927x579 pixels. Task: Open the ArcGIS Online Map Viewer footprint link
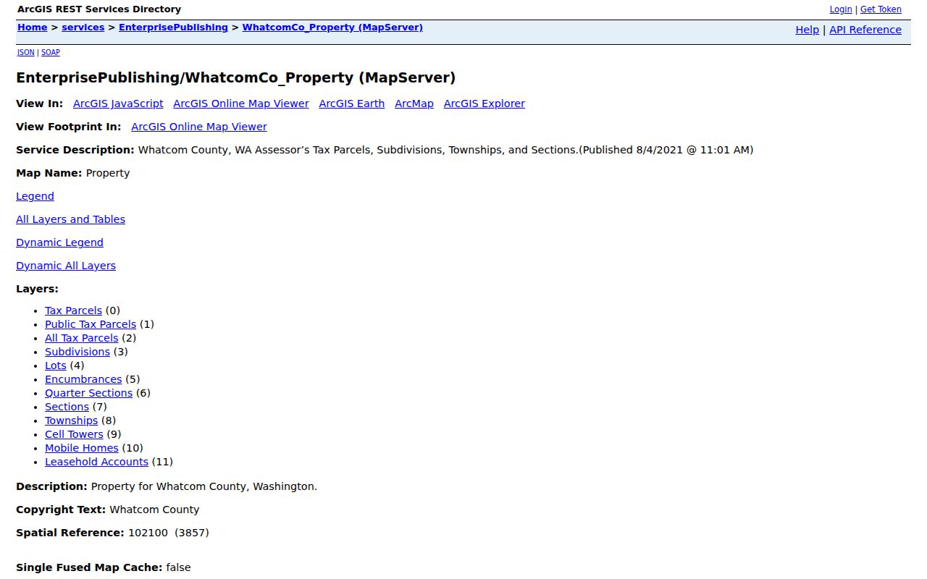tap(199, 127)
